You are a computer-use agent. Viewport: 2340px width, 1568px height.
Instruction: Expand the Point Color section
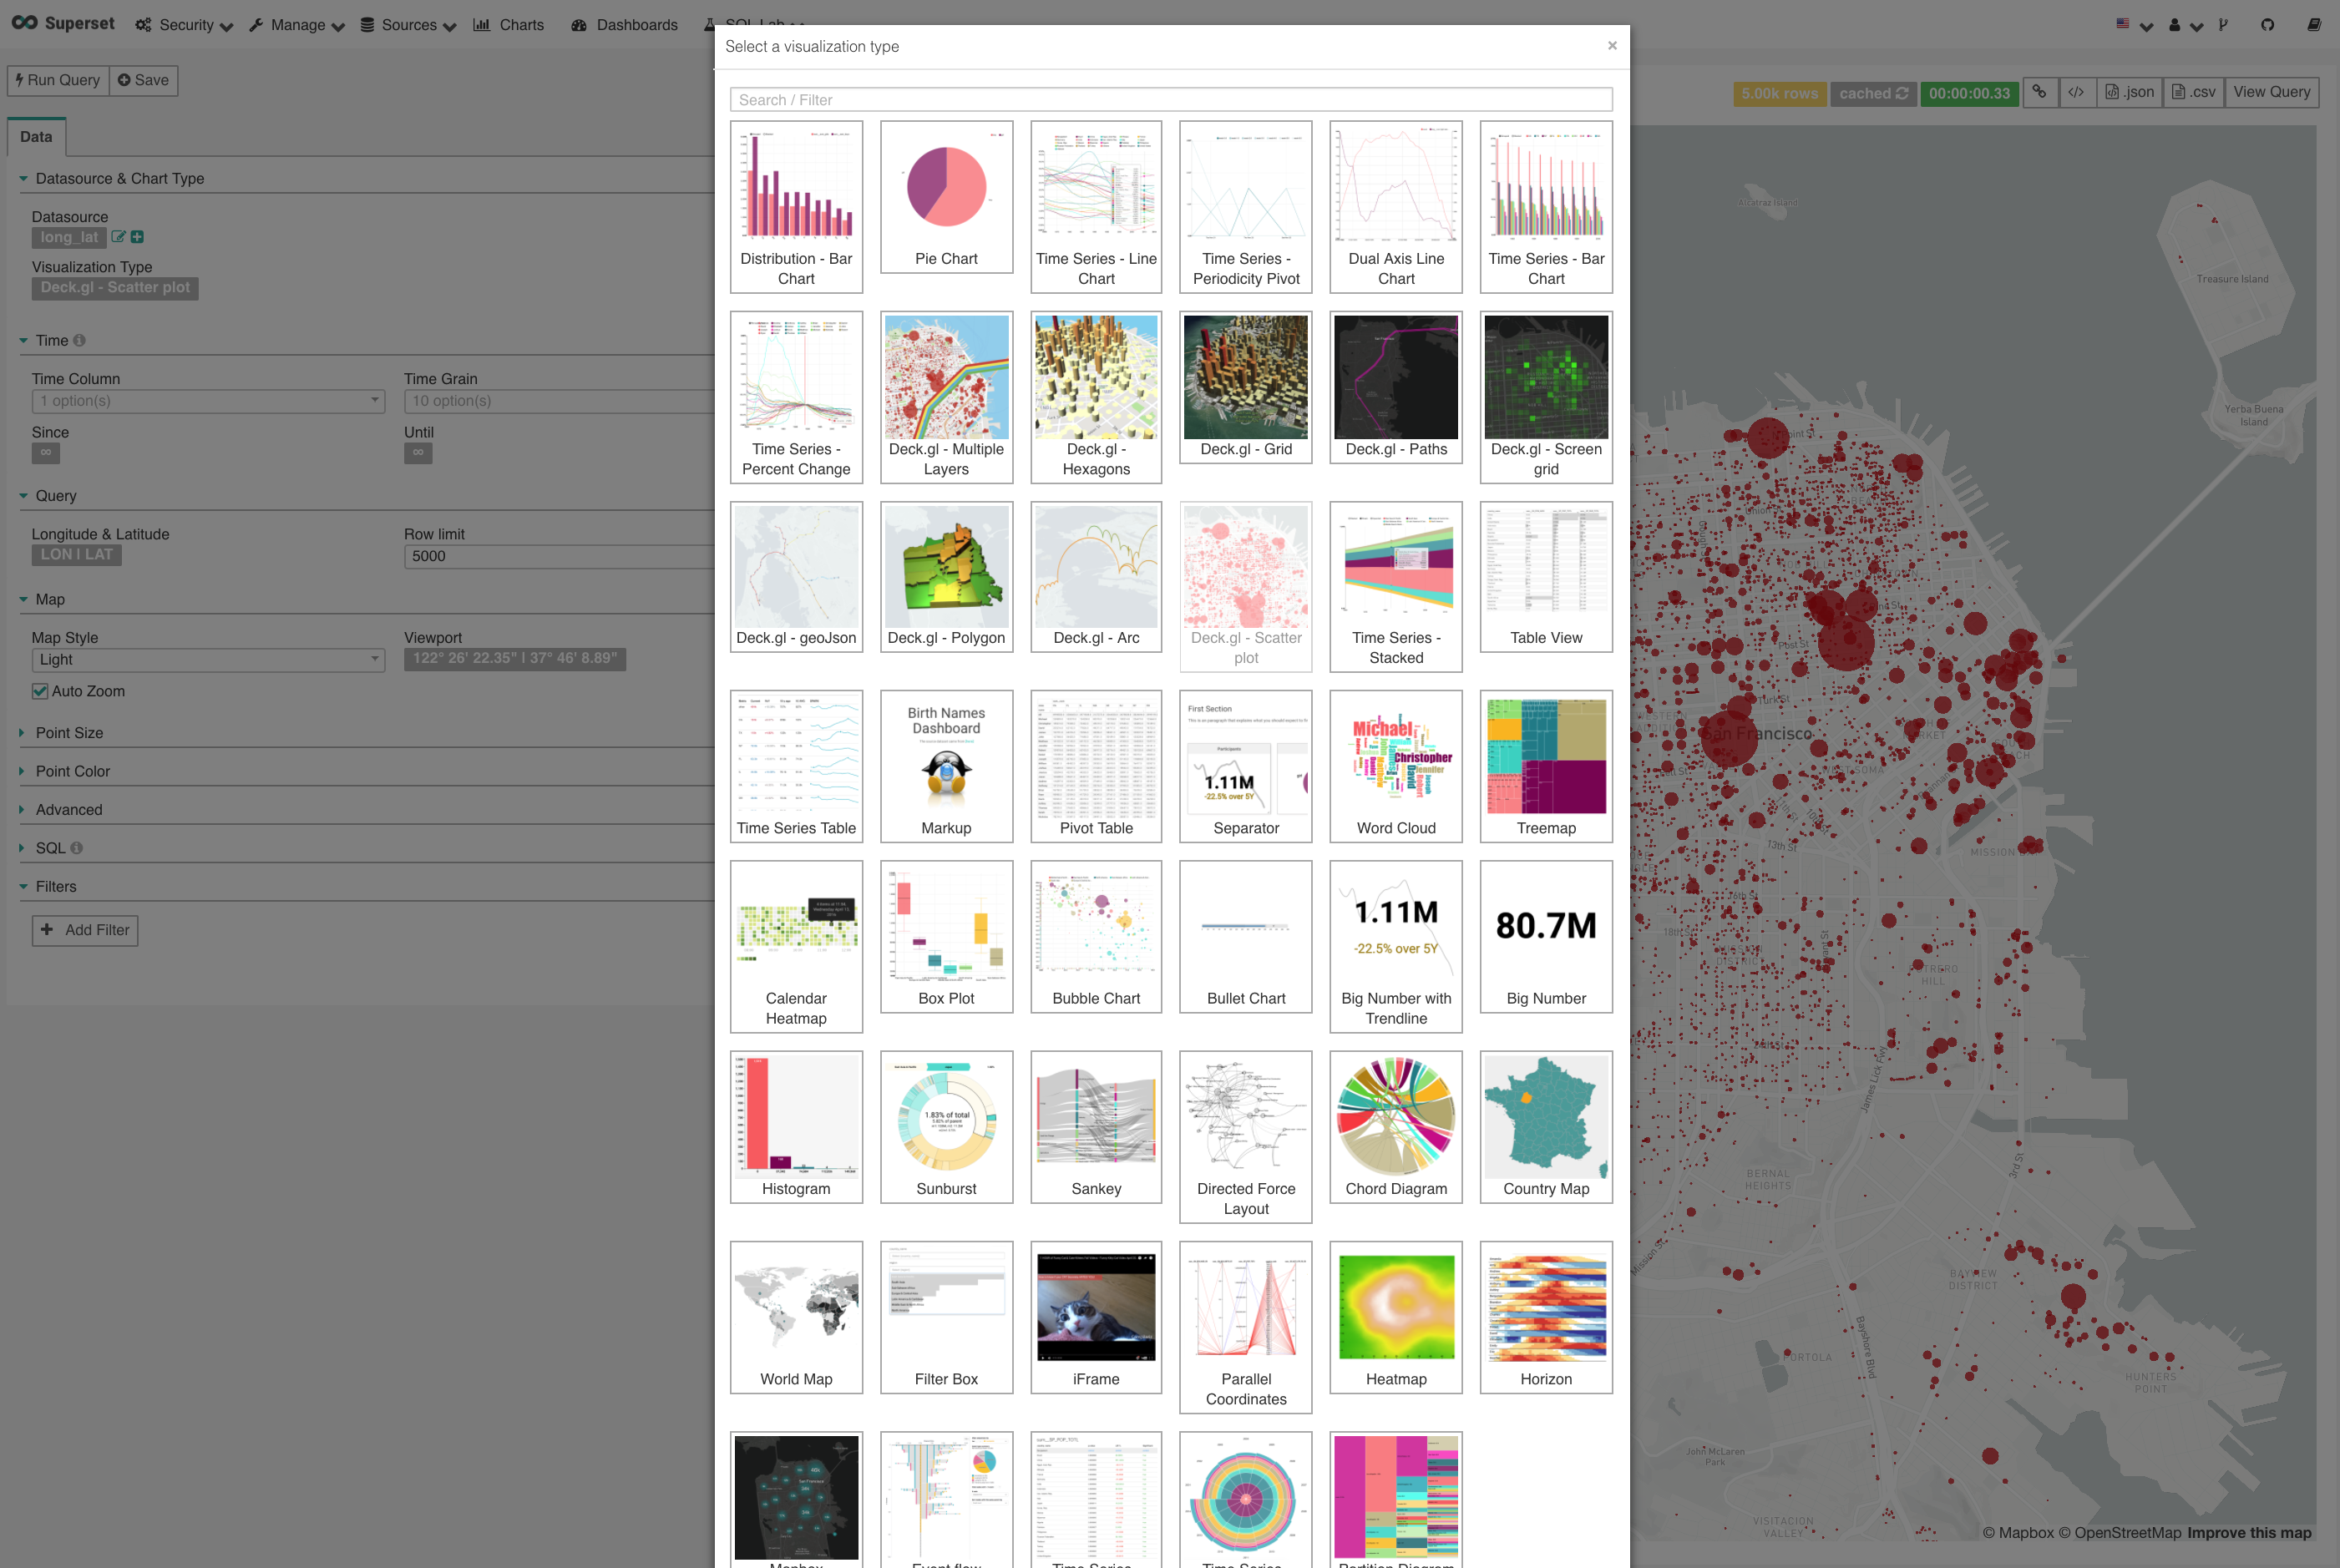72,772
